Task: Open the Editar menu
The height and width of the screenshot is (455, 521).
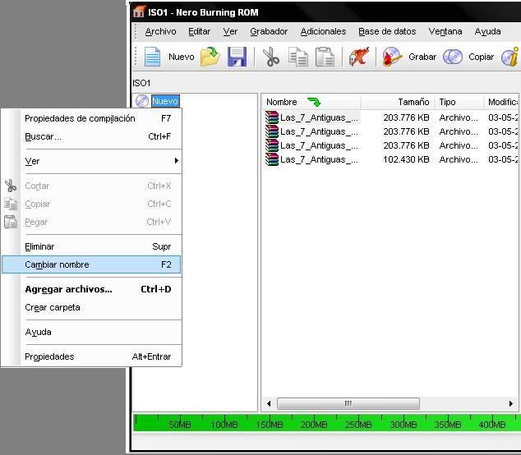Action: point(200,31)
